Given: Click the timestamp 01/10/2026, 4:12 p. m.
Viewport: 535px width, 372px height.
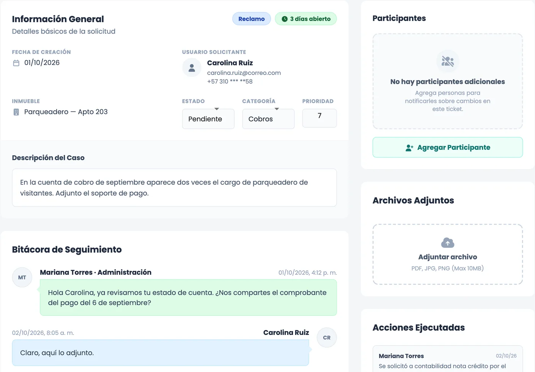Looking at the screenshot, I should (308, 273).
